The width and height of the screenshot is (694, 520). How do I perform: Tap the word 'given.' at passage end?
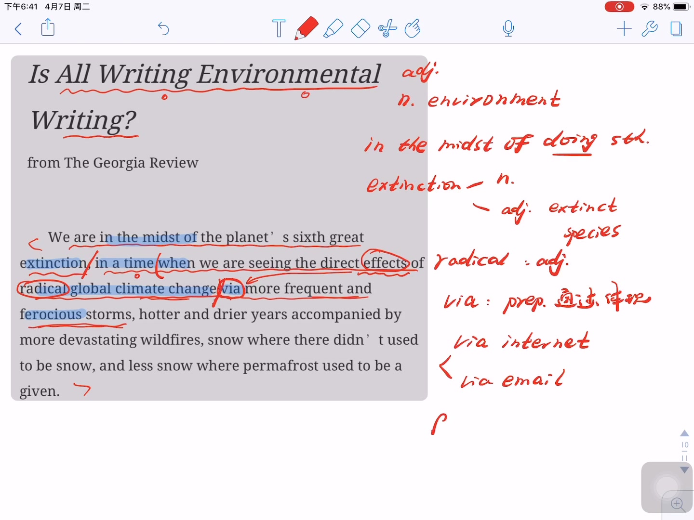click(40, 391)
